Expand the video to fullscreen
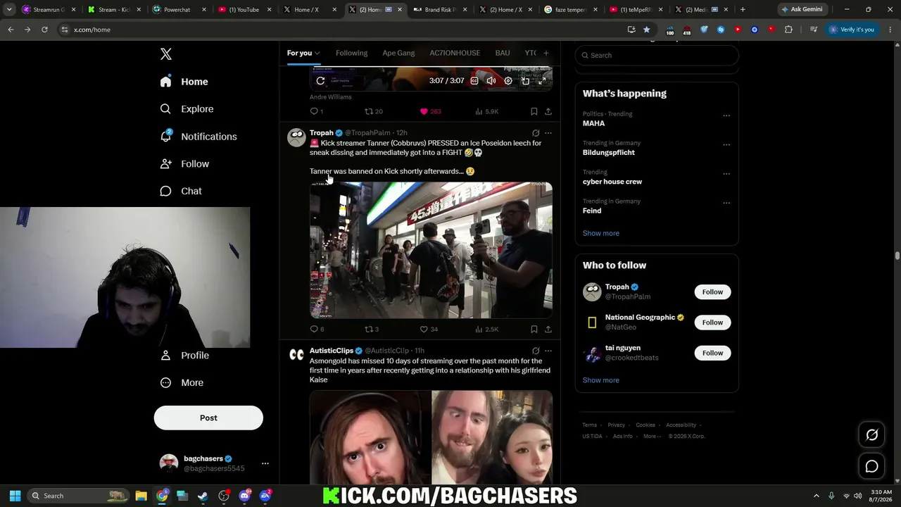Viewport: 901px width, 507px height. tap(542, 81)
